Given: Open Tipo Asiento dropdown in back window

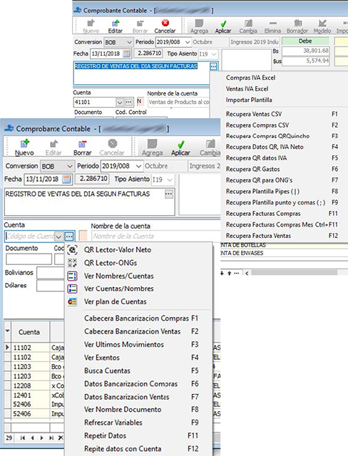Looking at the screenshot, I should 214,54.
